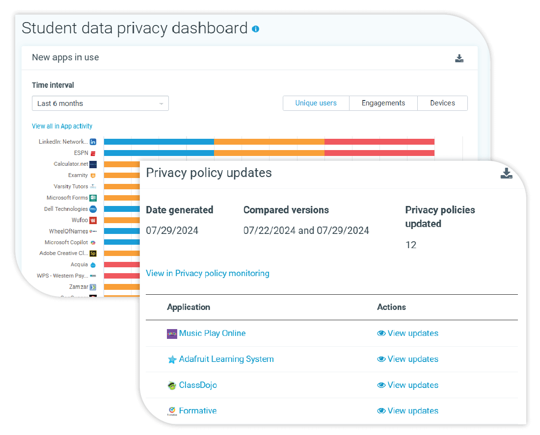Screen dimensions: 540x435
Task: Open View all in App activity link
Action: [62, 126]
